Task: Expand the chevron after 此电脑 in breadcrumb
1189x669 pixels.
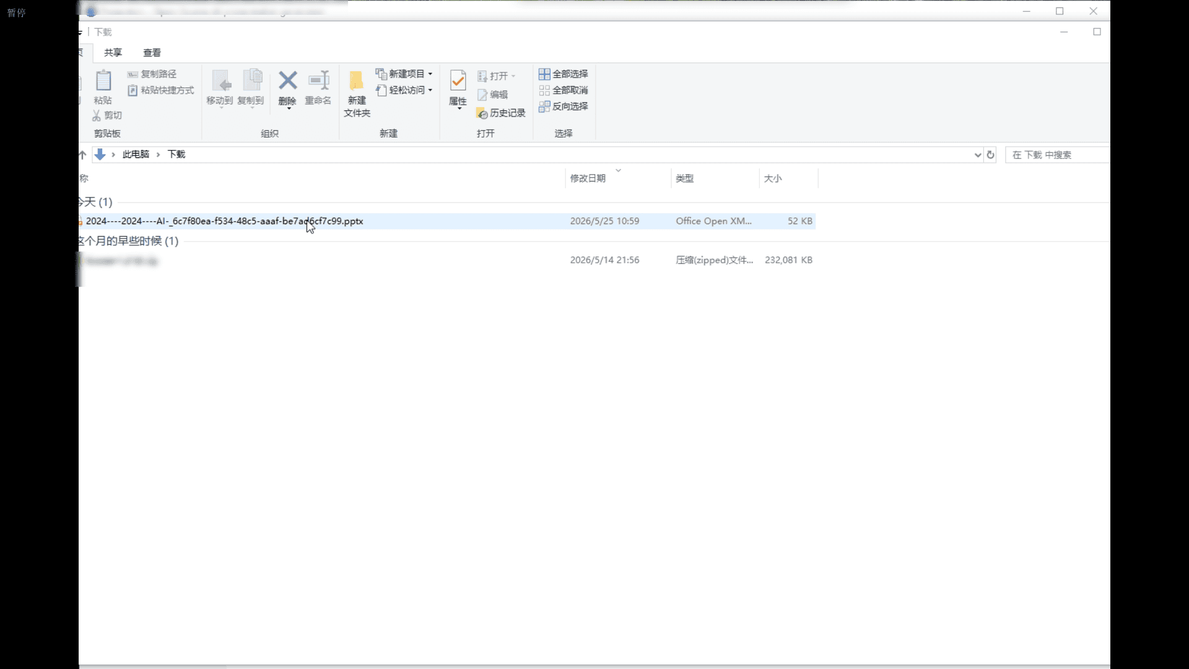Action: pos(159,155)
